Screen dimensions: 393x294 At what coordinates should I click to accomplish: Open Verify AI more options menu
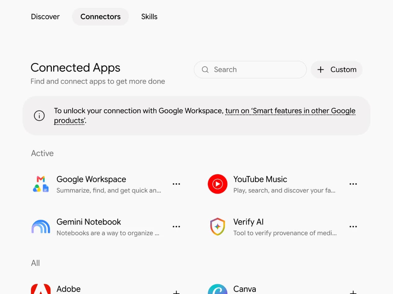pyautogui.click(x=353, y=226)
